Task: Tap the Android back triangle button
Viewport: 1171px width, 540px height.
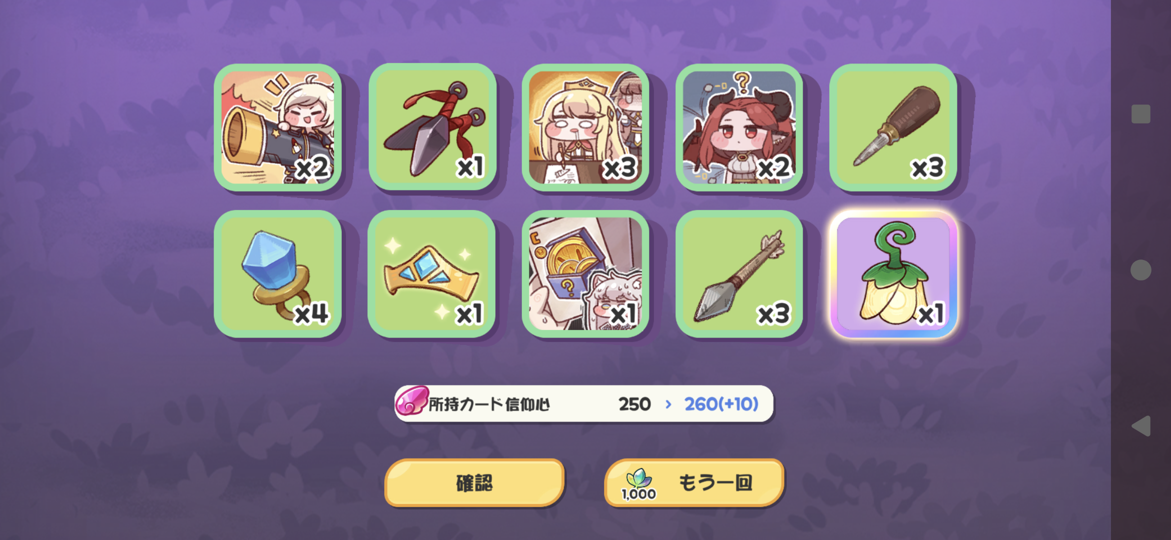Action: (x=1141, y=426)
